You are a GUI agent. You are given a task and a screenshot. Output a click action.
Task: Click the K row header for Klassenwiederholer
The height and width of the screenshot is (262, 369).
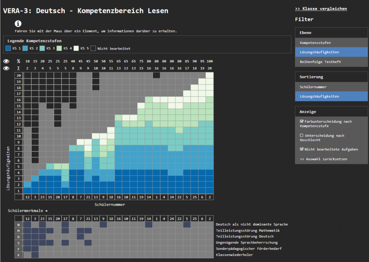tap(19, 255)
